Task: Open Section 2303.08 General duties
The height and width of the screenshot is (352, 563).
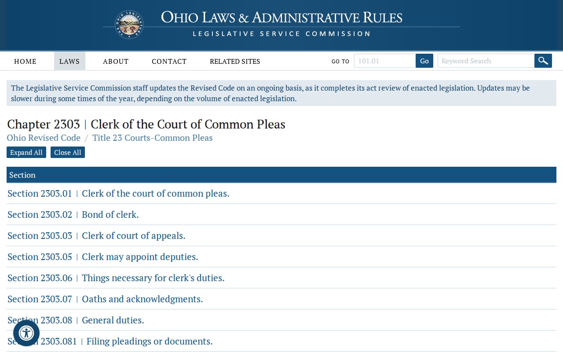Action: pos(76,320)
